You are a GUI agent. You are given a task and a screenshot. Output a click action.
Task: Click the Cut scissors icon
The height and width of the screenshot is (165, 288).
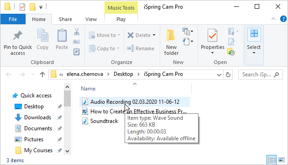[x=77, y=32]
